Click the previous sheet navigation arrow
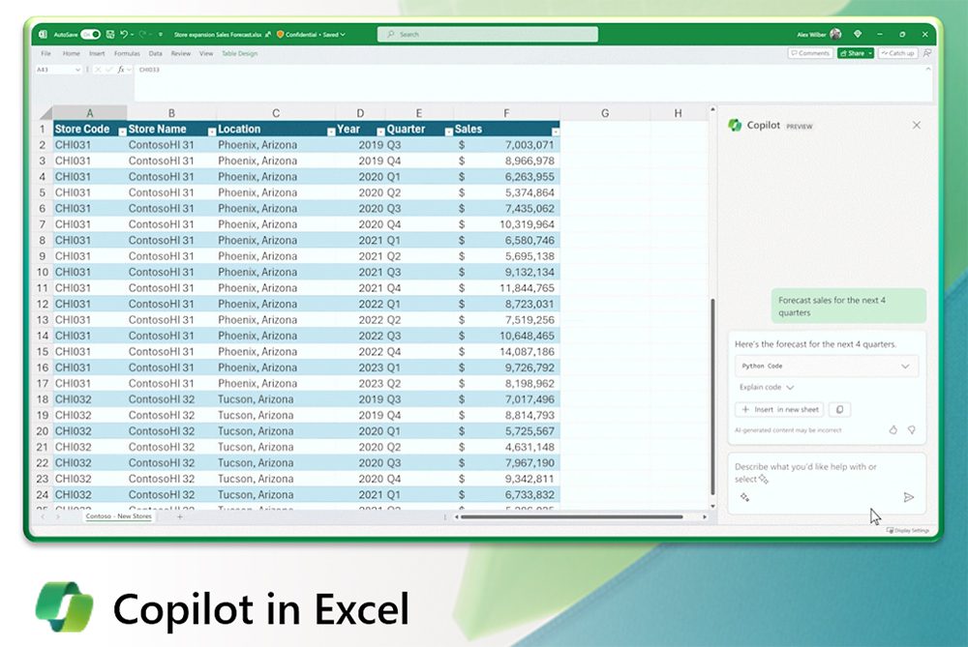The height and width of the screenshot is (647, 968). pos(43,516)
